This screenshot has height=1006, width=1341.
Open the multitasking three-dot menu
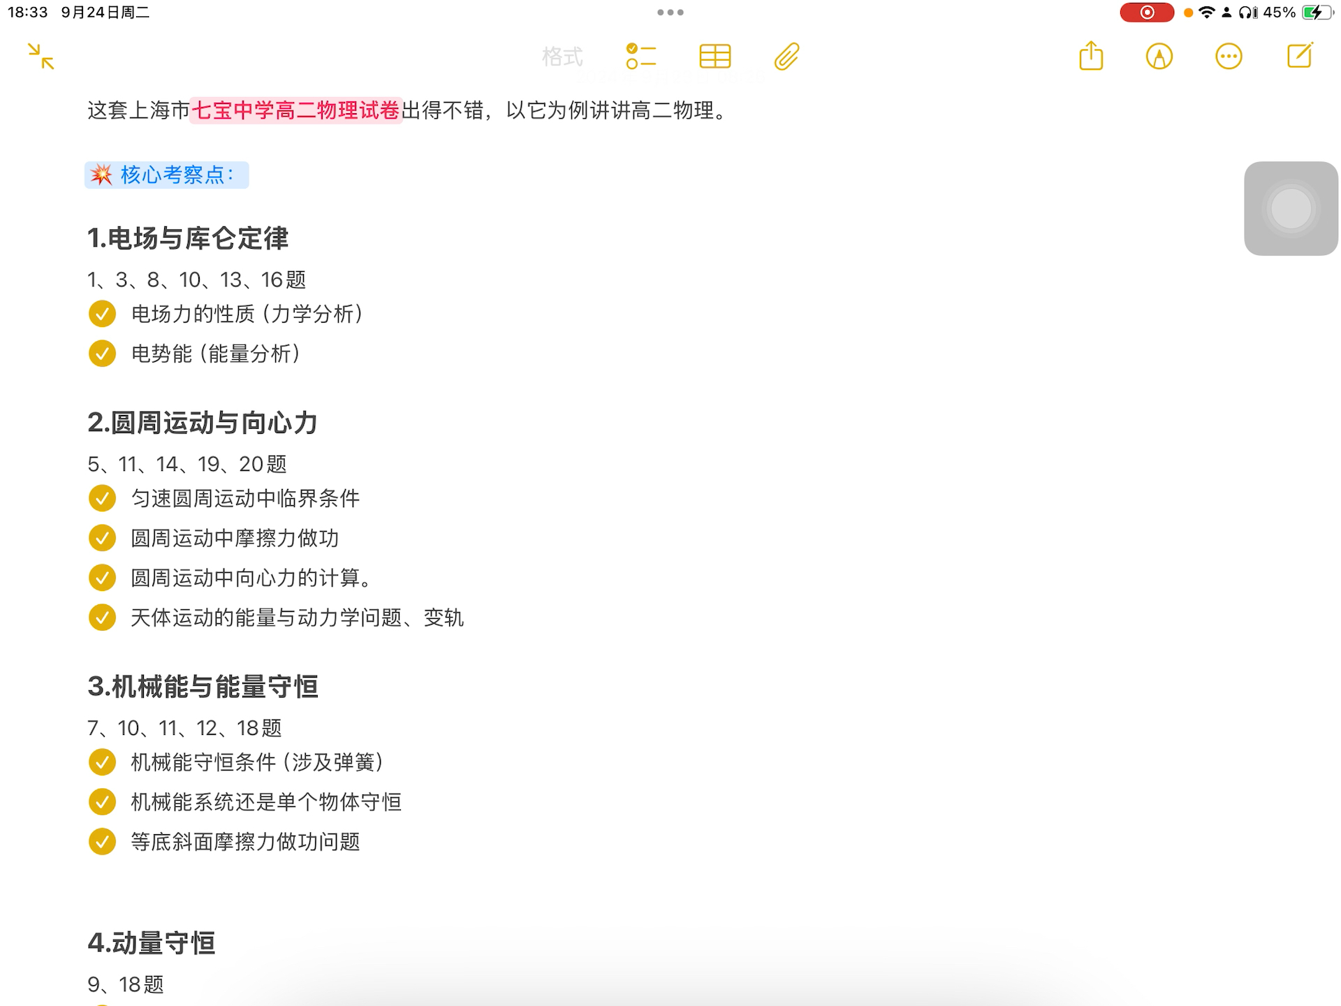pos(670,13)
